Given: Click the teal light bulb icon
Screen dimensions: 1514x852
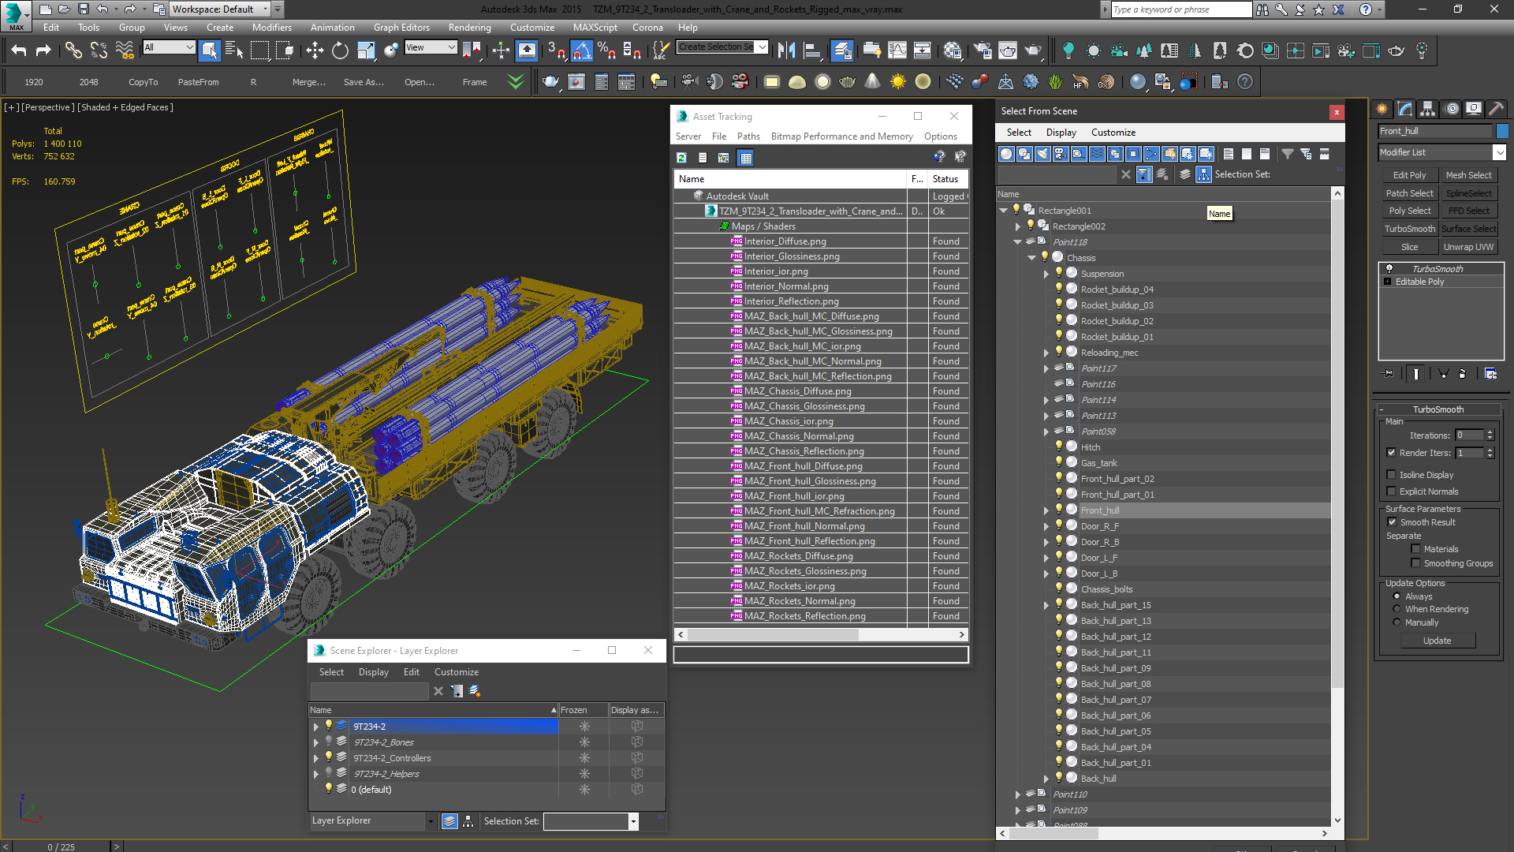Looking at the screenshot, I should click(x=1068, y=50).
